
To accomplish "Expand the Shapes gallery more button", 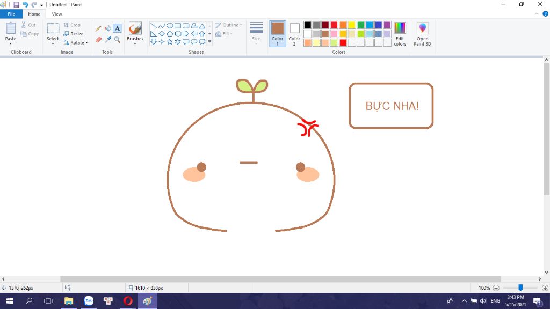I will 209,42.
